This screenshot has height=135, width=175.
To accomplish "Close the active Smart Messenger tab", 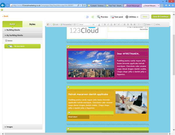I will click(x=158, y=6).
